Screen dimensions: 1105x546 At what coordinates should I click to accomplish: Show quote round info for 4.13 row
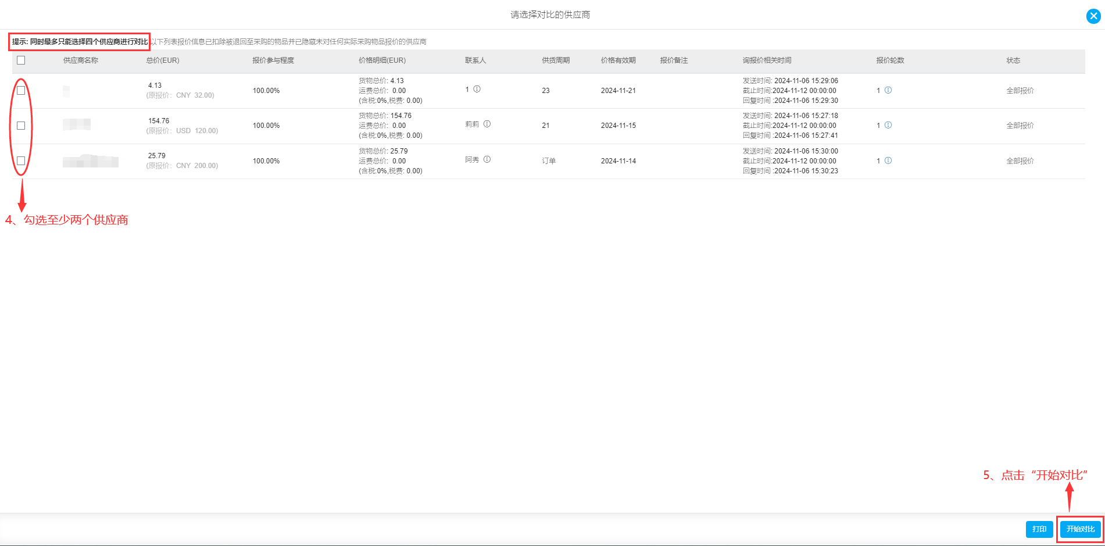pyautogui.click(x=888, y=90)
